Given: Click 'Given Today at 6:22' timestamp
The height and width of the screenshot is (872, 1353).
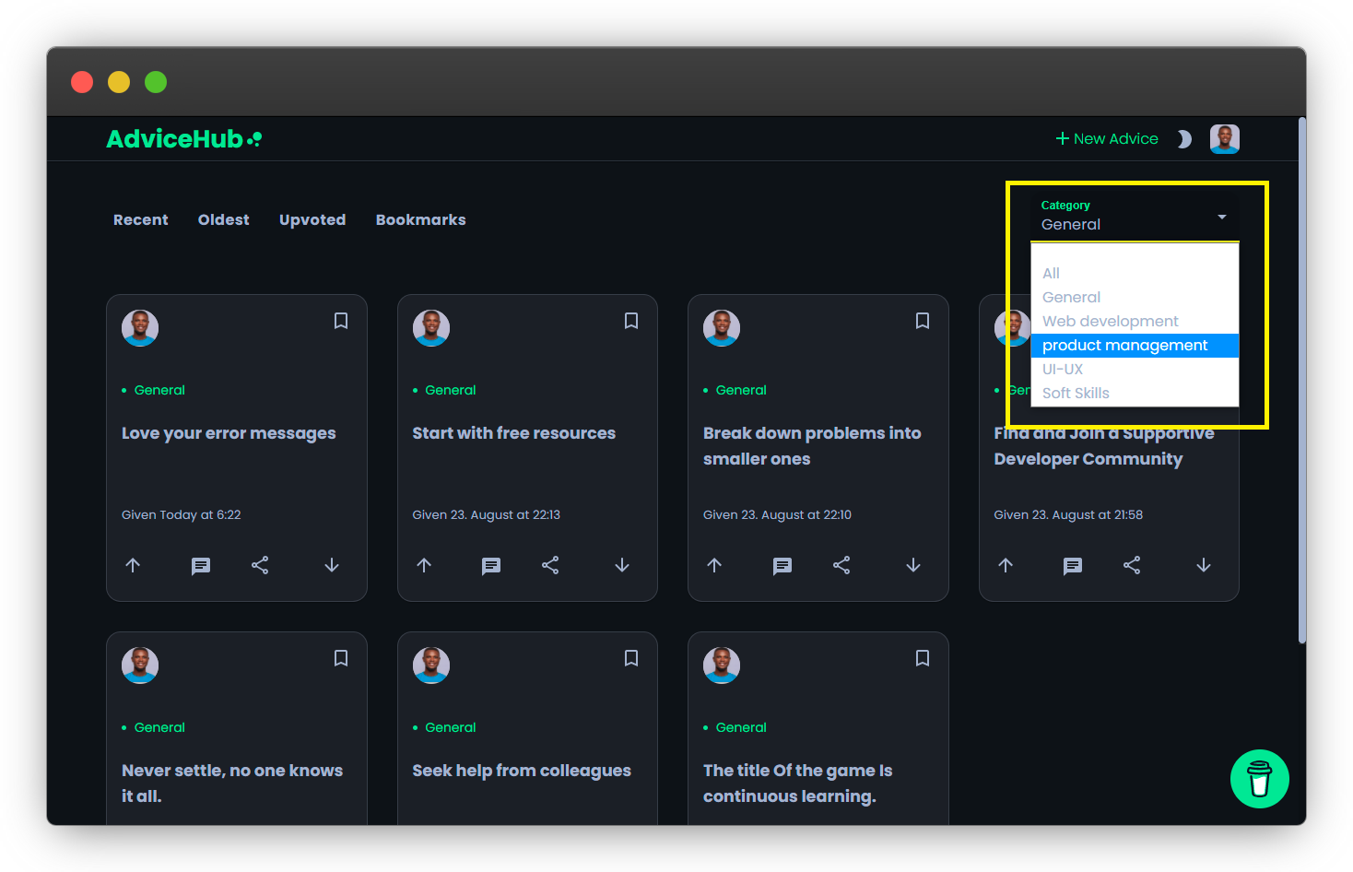Looking at the screenshot, I should click(x=182, y=514).
